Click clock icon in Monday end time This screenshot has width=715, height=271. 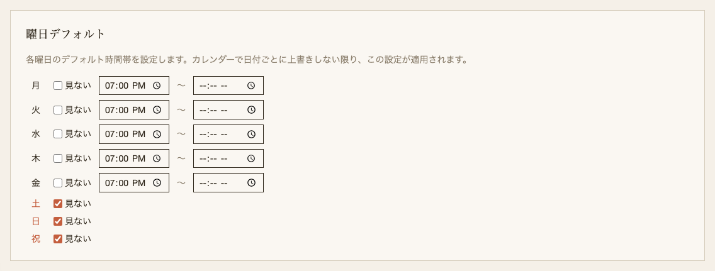point(251,86)
